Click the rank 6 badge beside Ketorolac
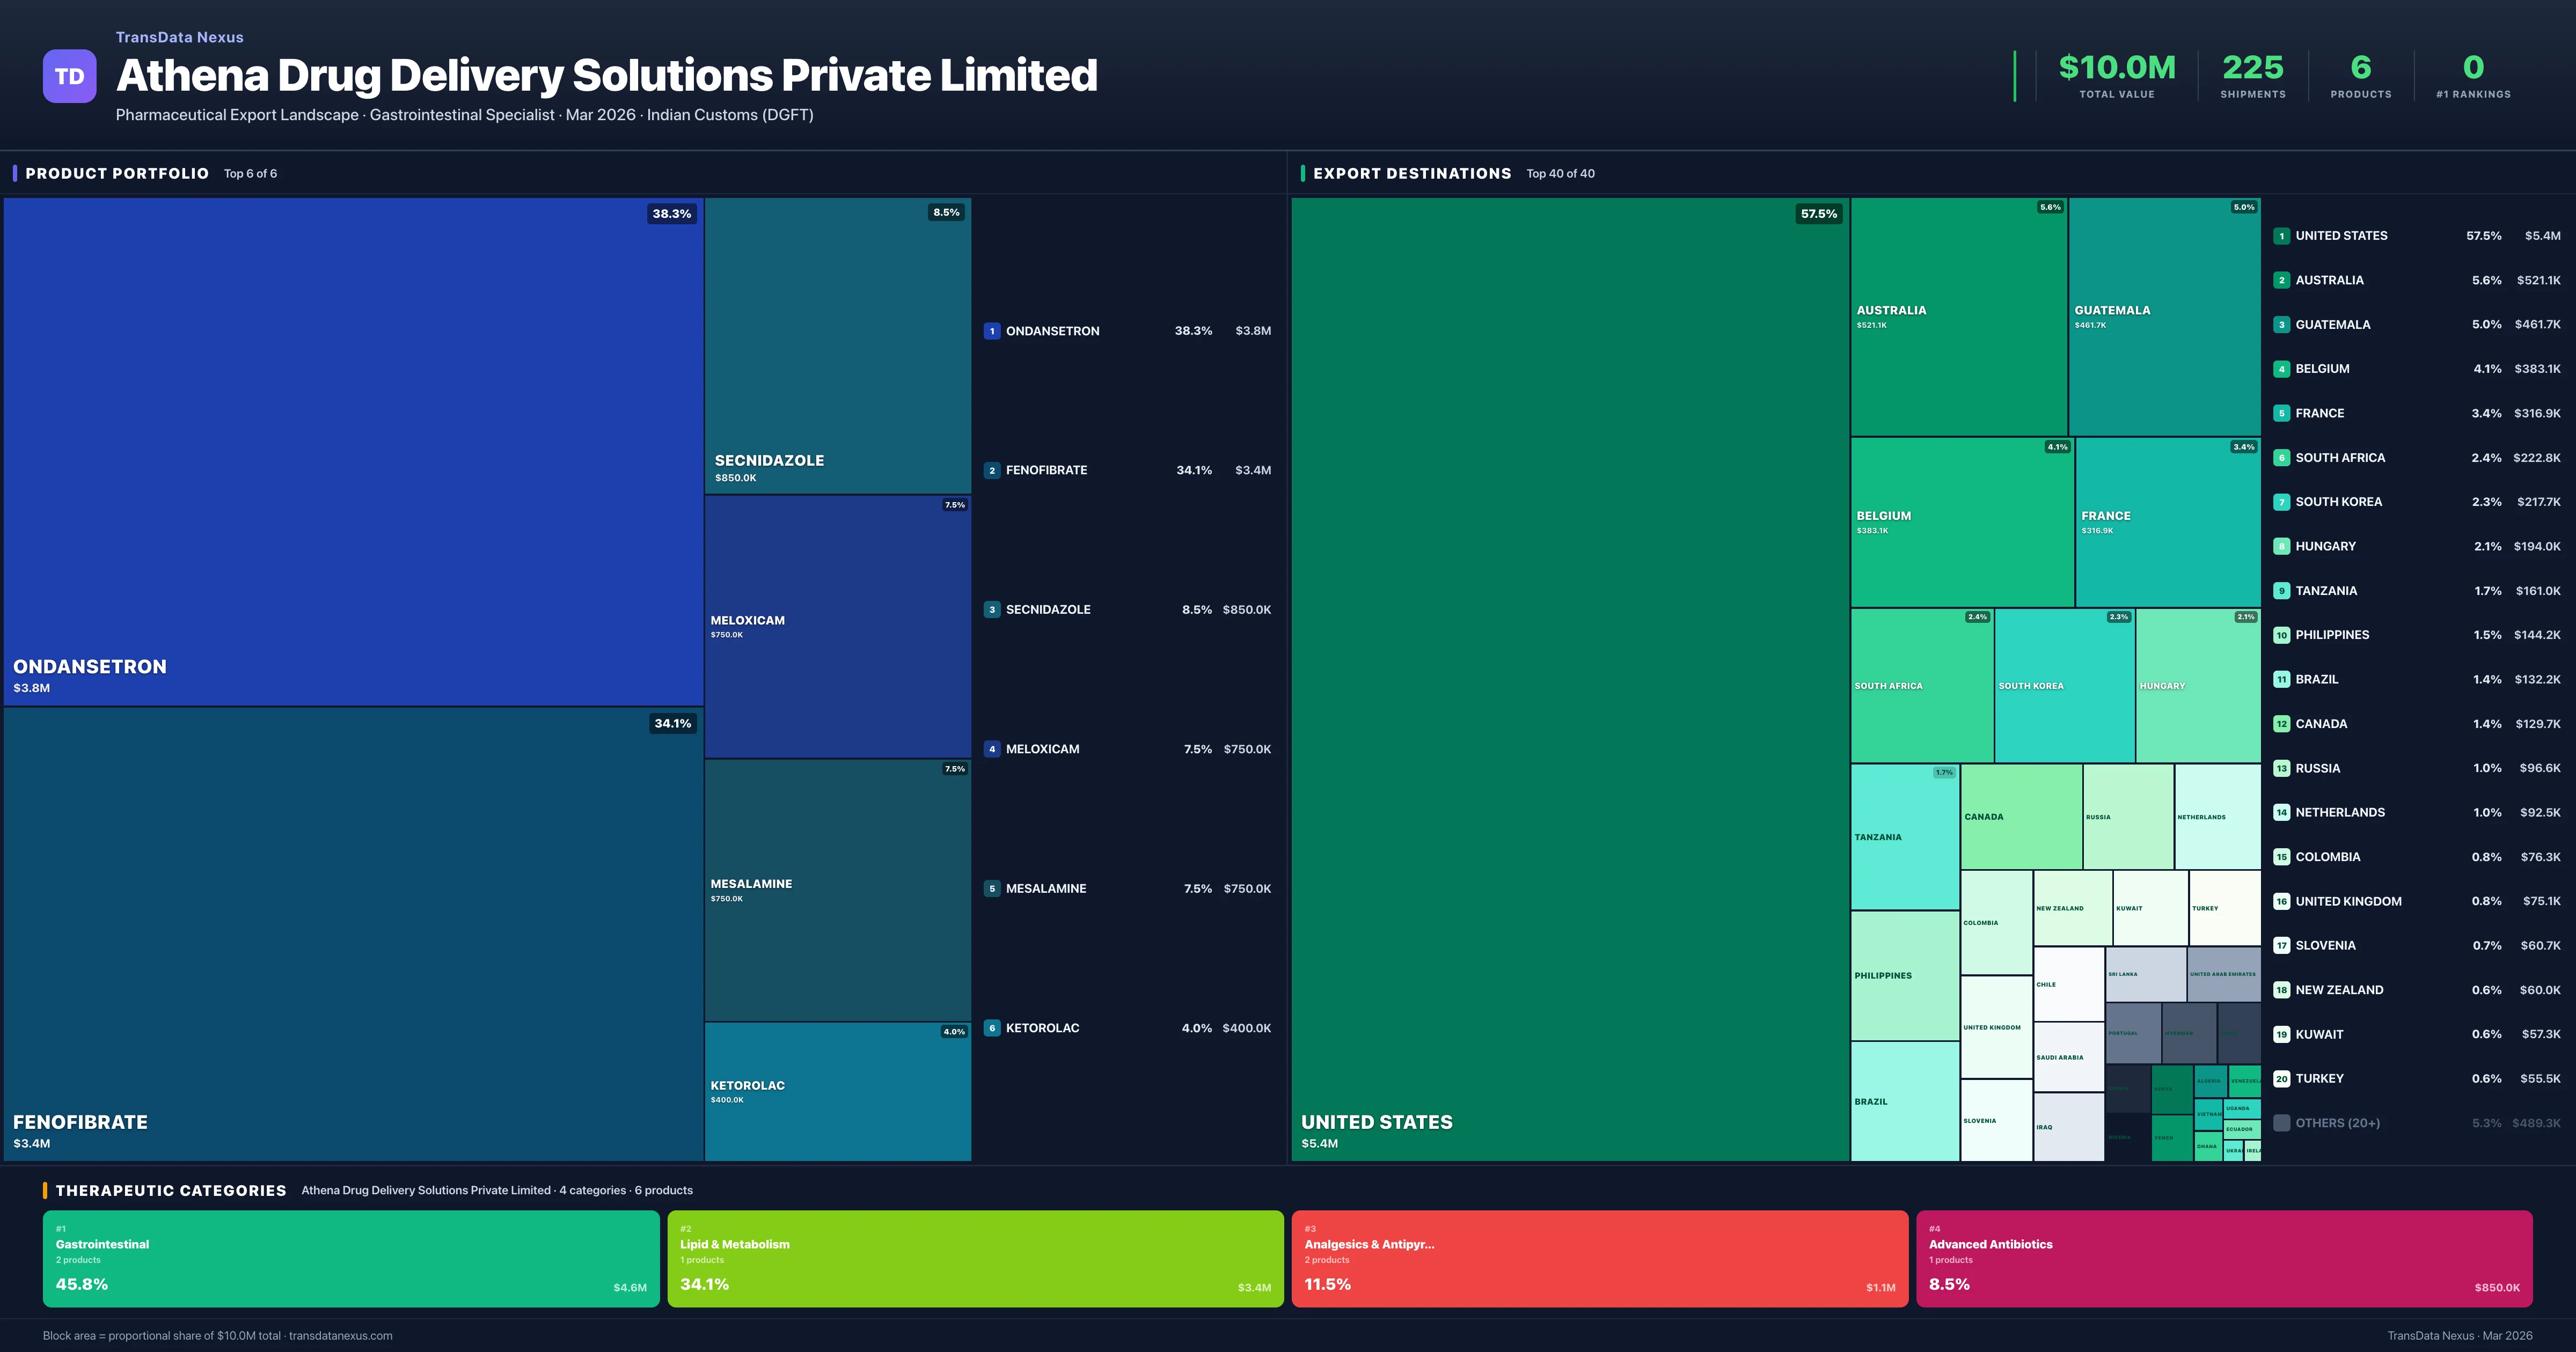The image size is (2576, 1352). (991, 1028)
